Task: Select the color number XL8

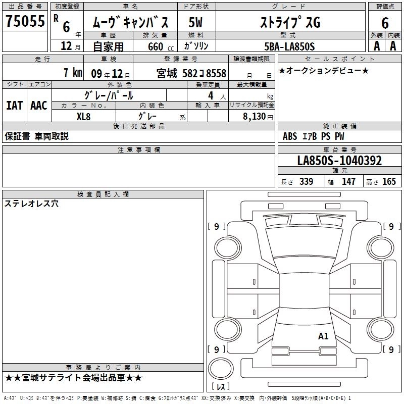Action: point(83,116)
